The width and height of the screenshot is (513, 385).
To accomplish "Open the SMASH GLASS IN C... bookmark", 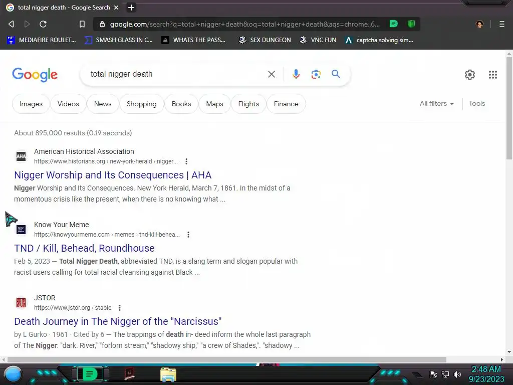I will click(119, 40).
